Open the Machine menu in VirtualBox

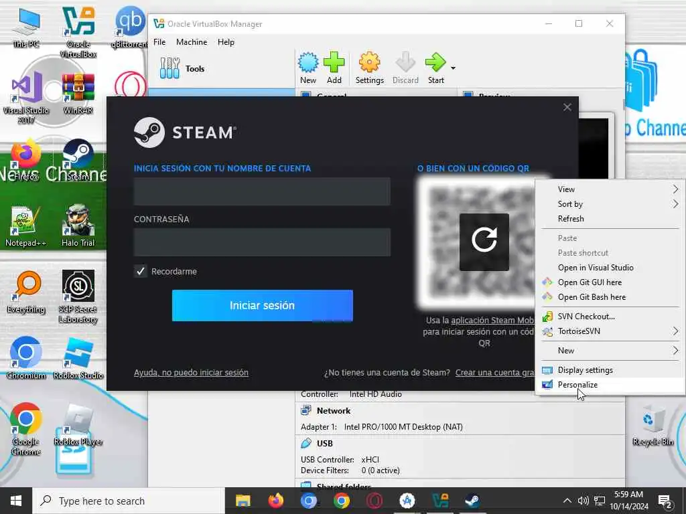pyautogui.click(x=192, y=42)
